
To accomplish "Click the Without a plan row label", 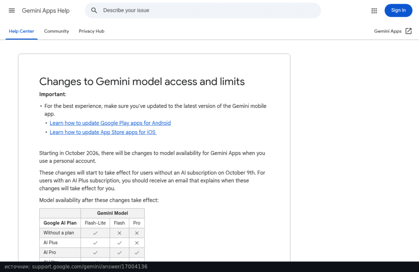I will click(x=59, y=233).
